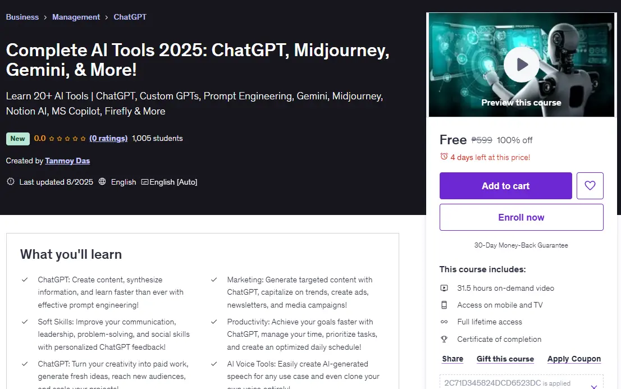Click the 'What you'll learn' heading
Image resolution: width=621 pixels, height=389 pixels.
pyautogui.click(x=71, y=254)
